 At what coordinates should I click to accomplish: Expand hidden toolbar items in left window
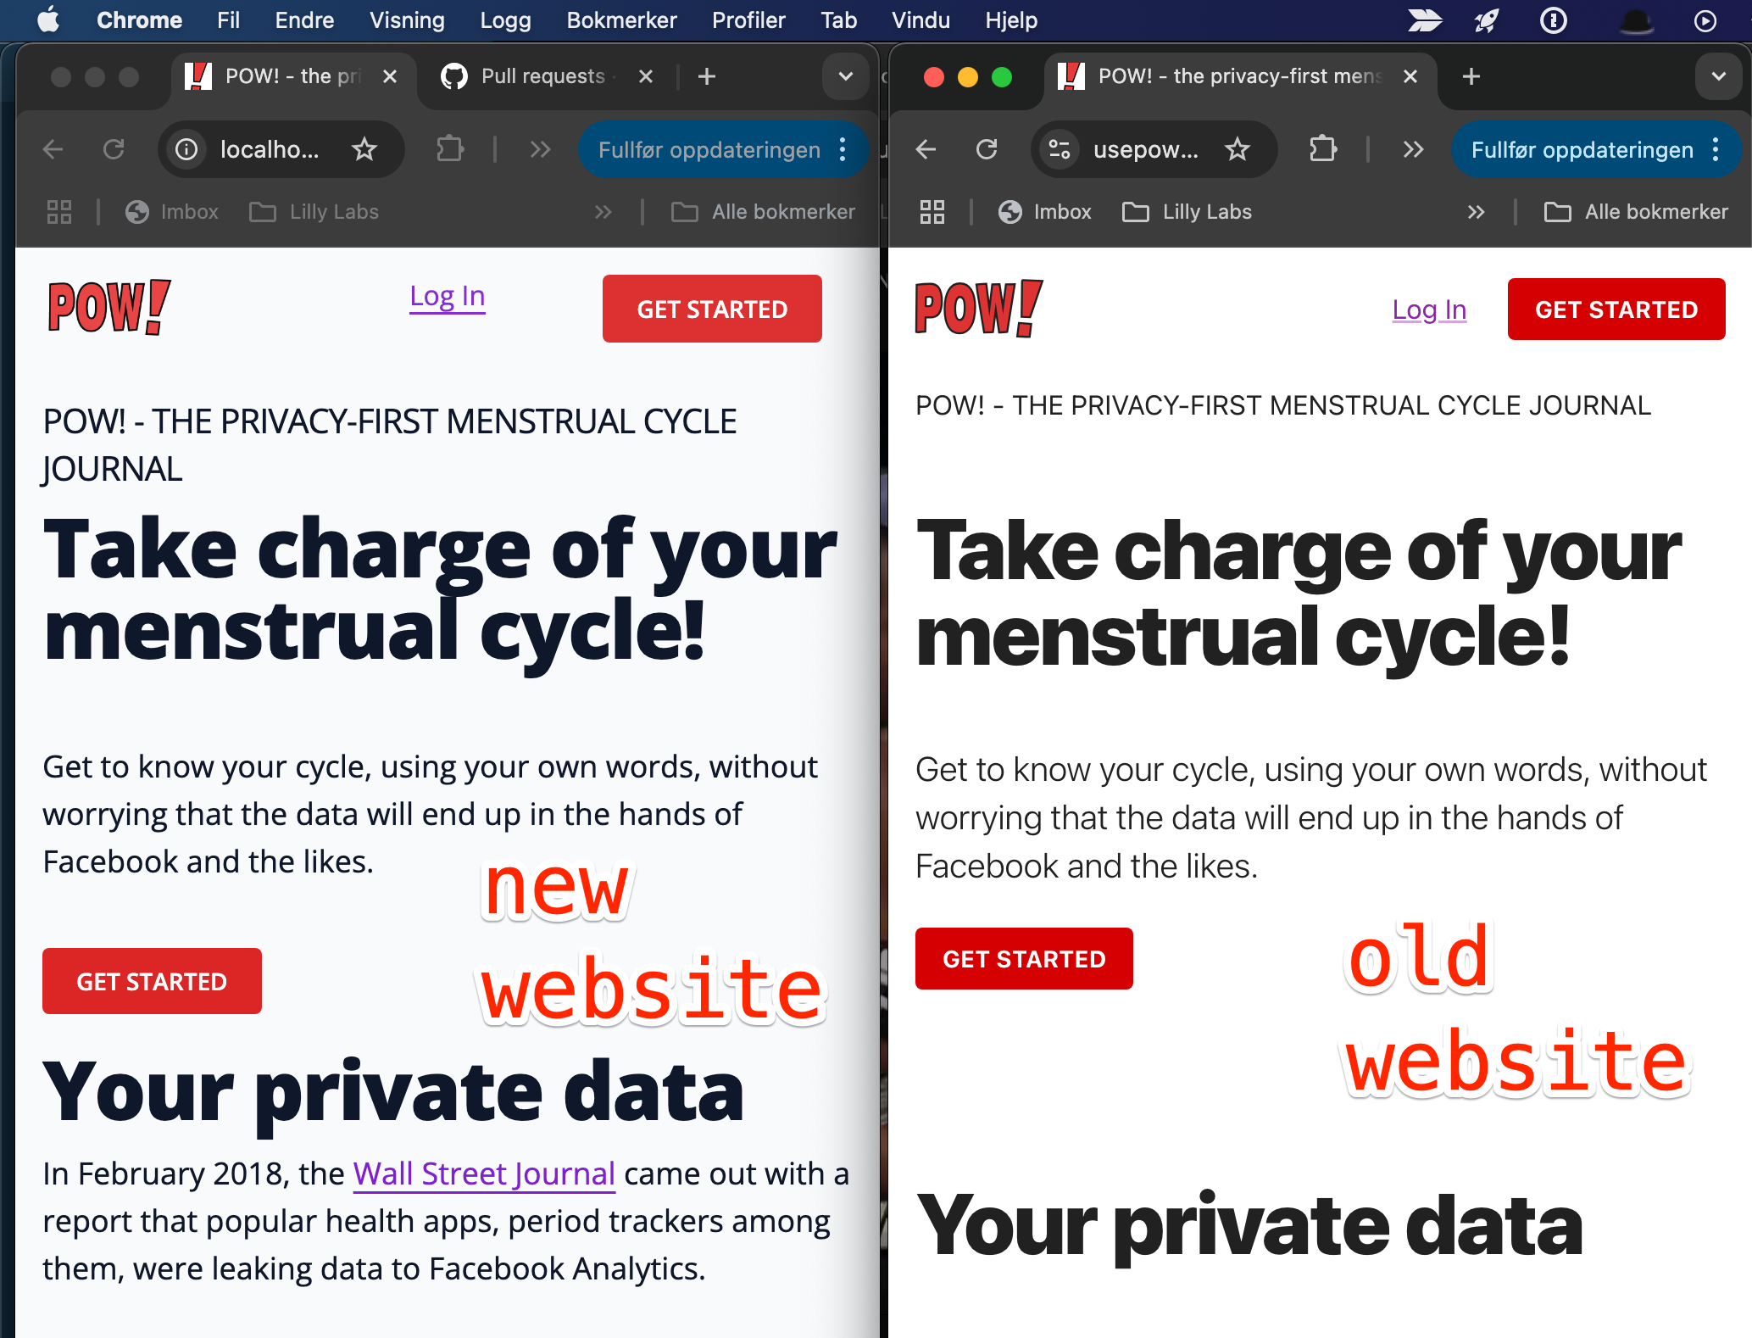point(540,150)
